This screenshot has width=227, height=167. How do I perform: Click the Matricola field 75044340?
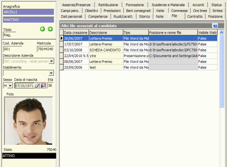pos(45,49)
